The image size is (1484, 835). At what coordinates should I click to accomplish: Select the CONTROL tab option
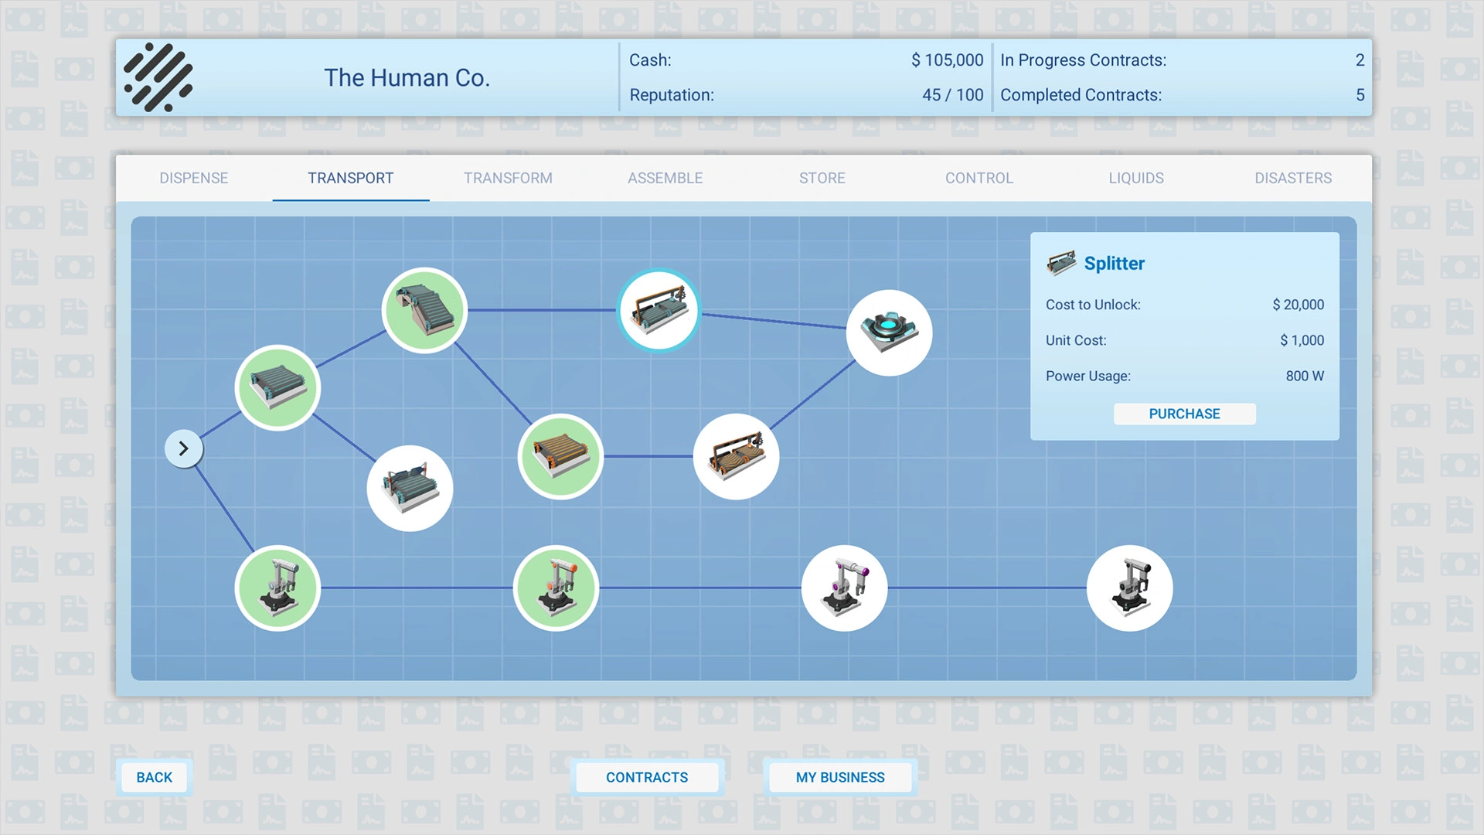[979, 179]
